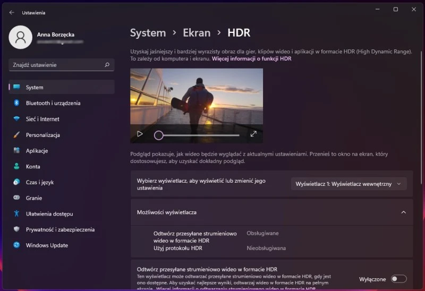
Task: Click the Prywatność i zabezpieczenia shield icon
Action: [x=16, y=229]
